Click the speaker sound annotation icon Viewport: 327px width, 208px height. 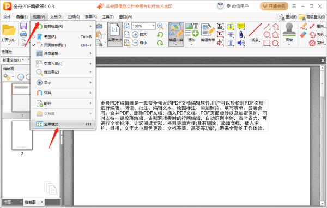(241, 43)
